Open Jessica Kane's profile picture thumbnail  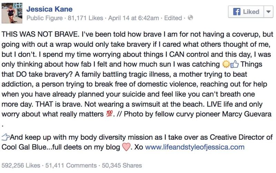pyautogui.click(x=12, y=13)
